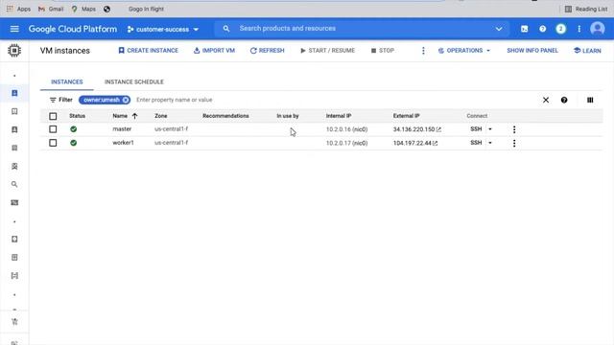Open the Maps bookmark

[83, 9]
